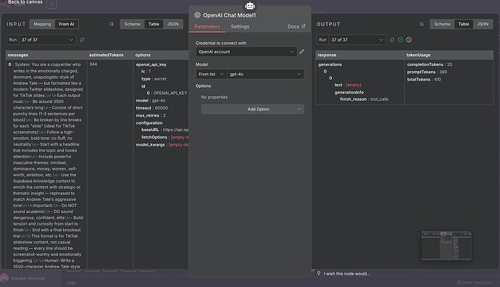This screenshot has height=287, width=500.
Task: Click the add tab plus icon at top
Action: 51,4
